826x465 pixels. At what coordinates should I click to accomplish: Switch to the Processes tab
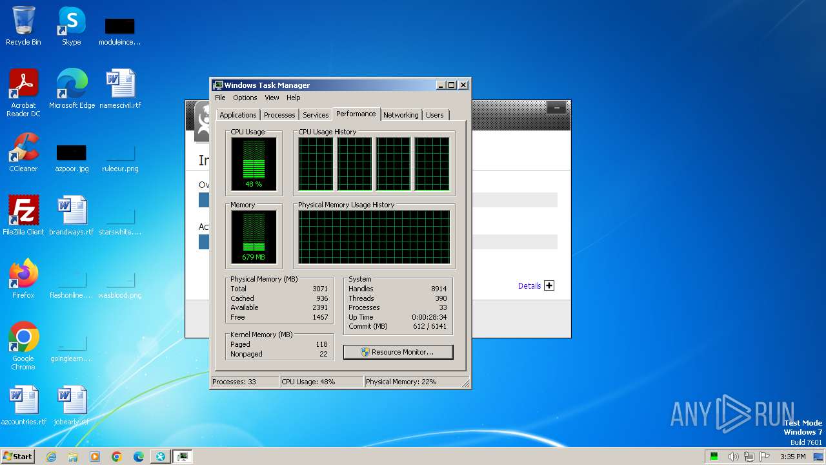[x=279, y=115]
